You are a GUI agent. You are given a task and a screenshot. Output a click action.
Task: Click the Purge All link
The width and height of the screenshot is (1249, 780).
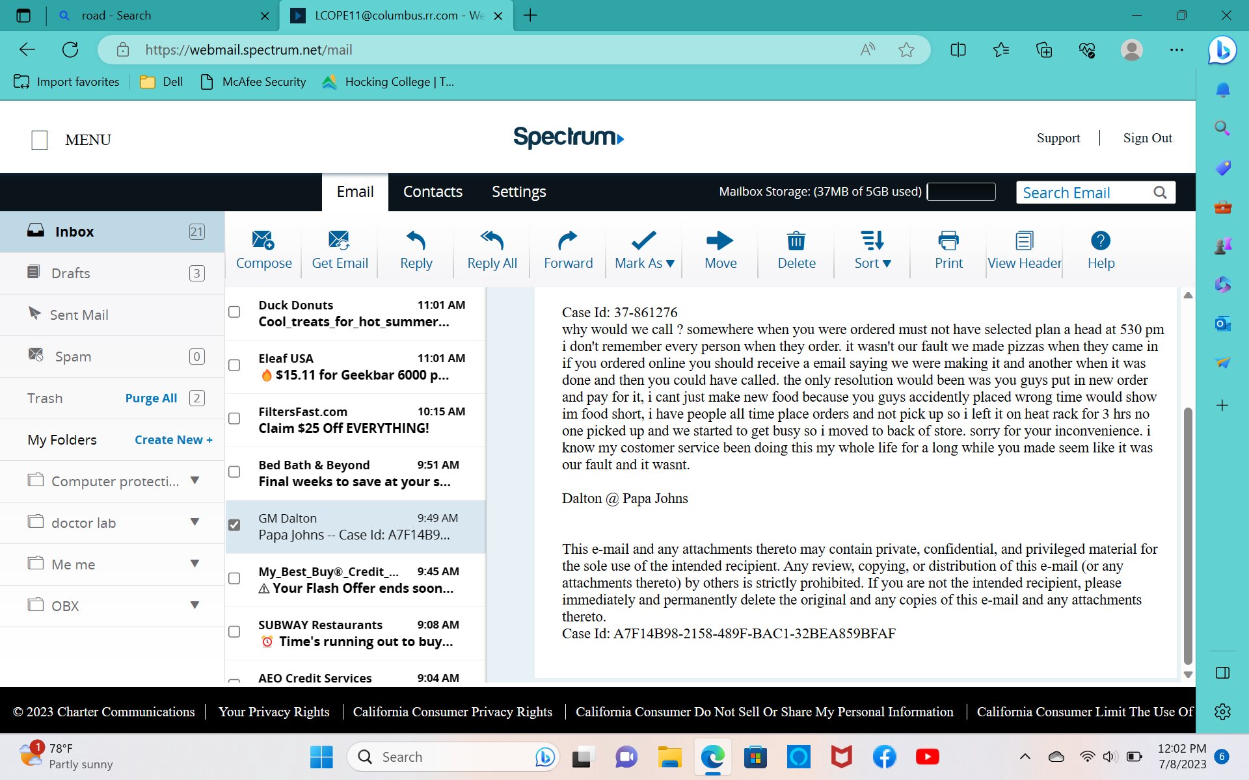point(151,398)
